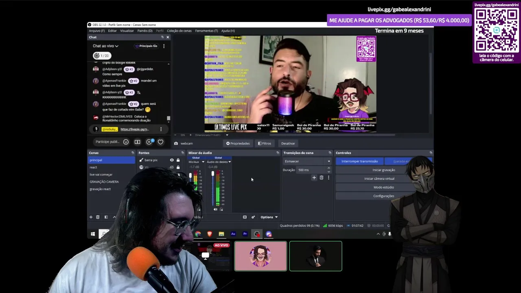521x293 pixels.
Task: Open the emoji picker in chat
Action: pyautogui.click(x=126, y=142)
